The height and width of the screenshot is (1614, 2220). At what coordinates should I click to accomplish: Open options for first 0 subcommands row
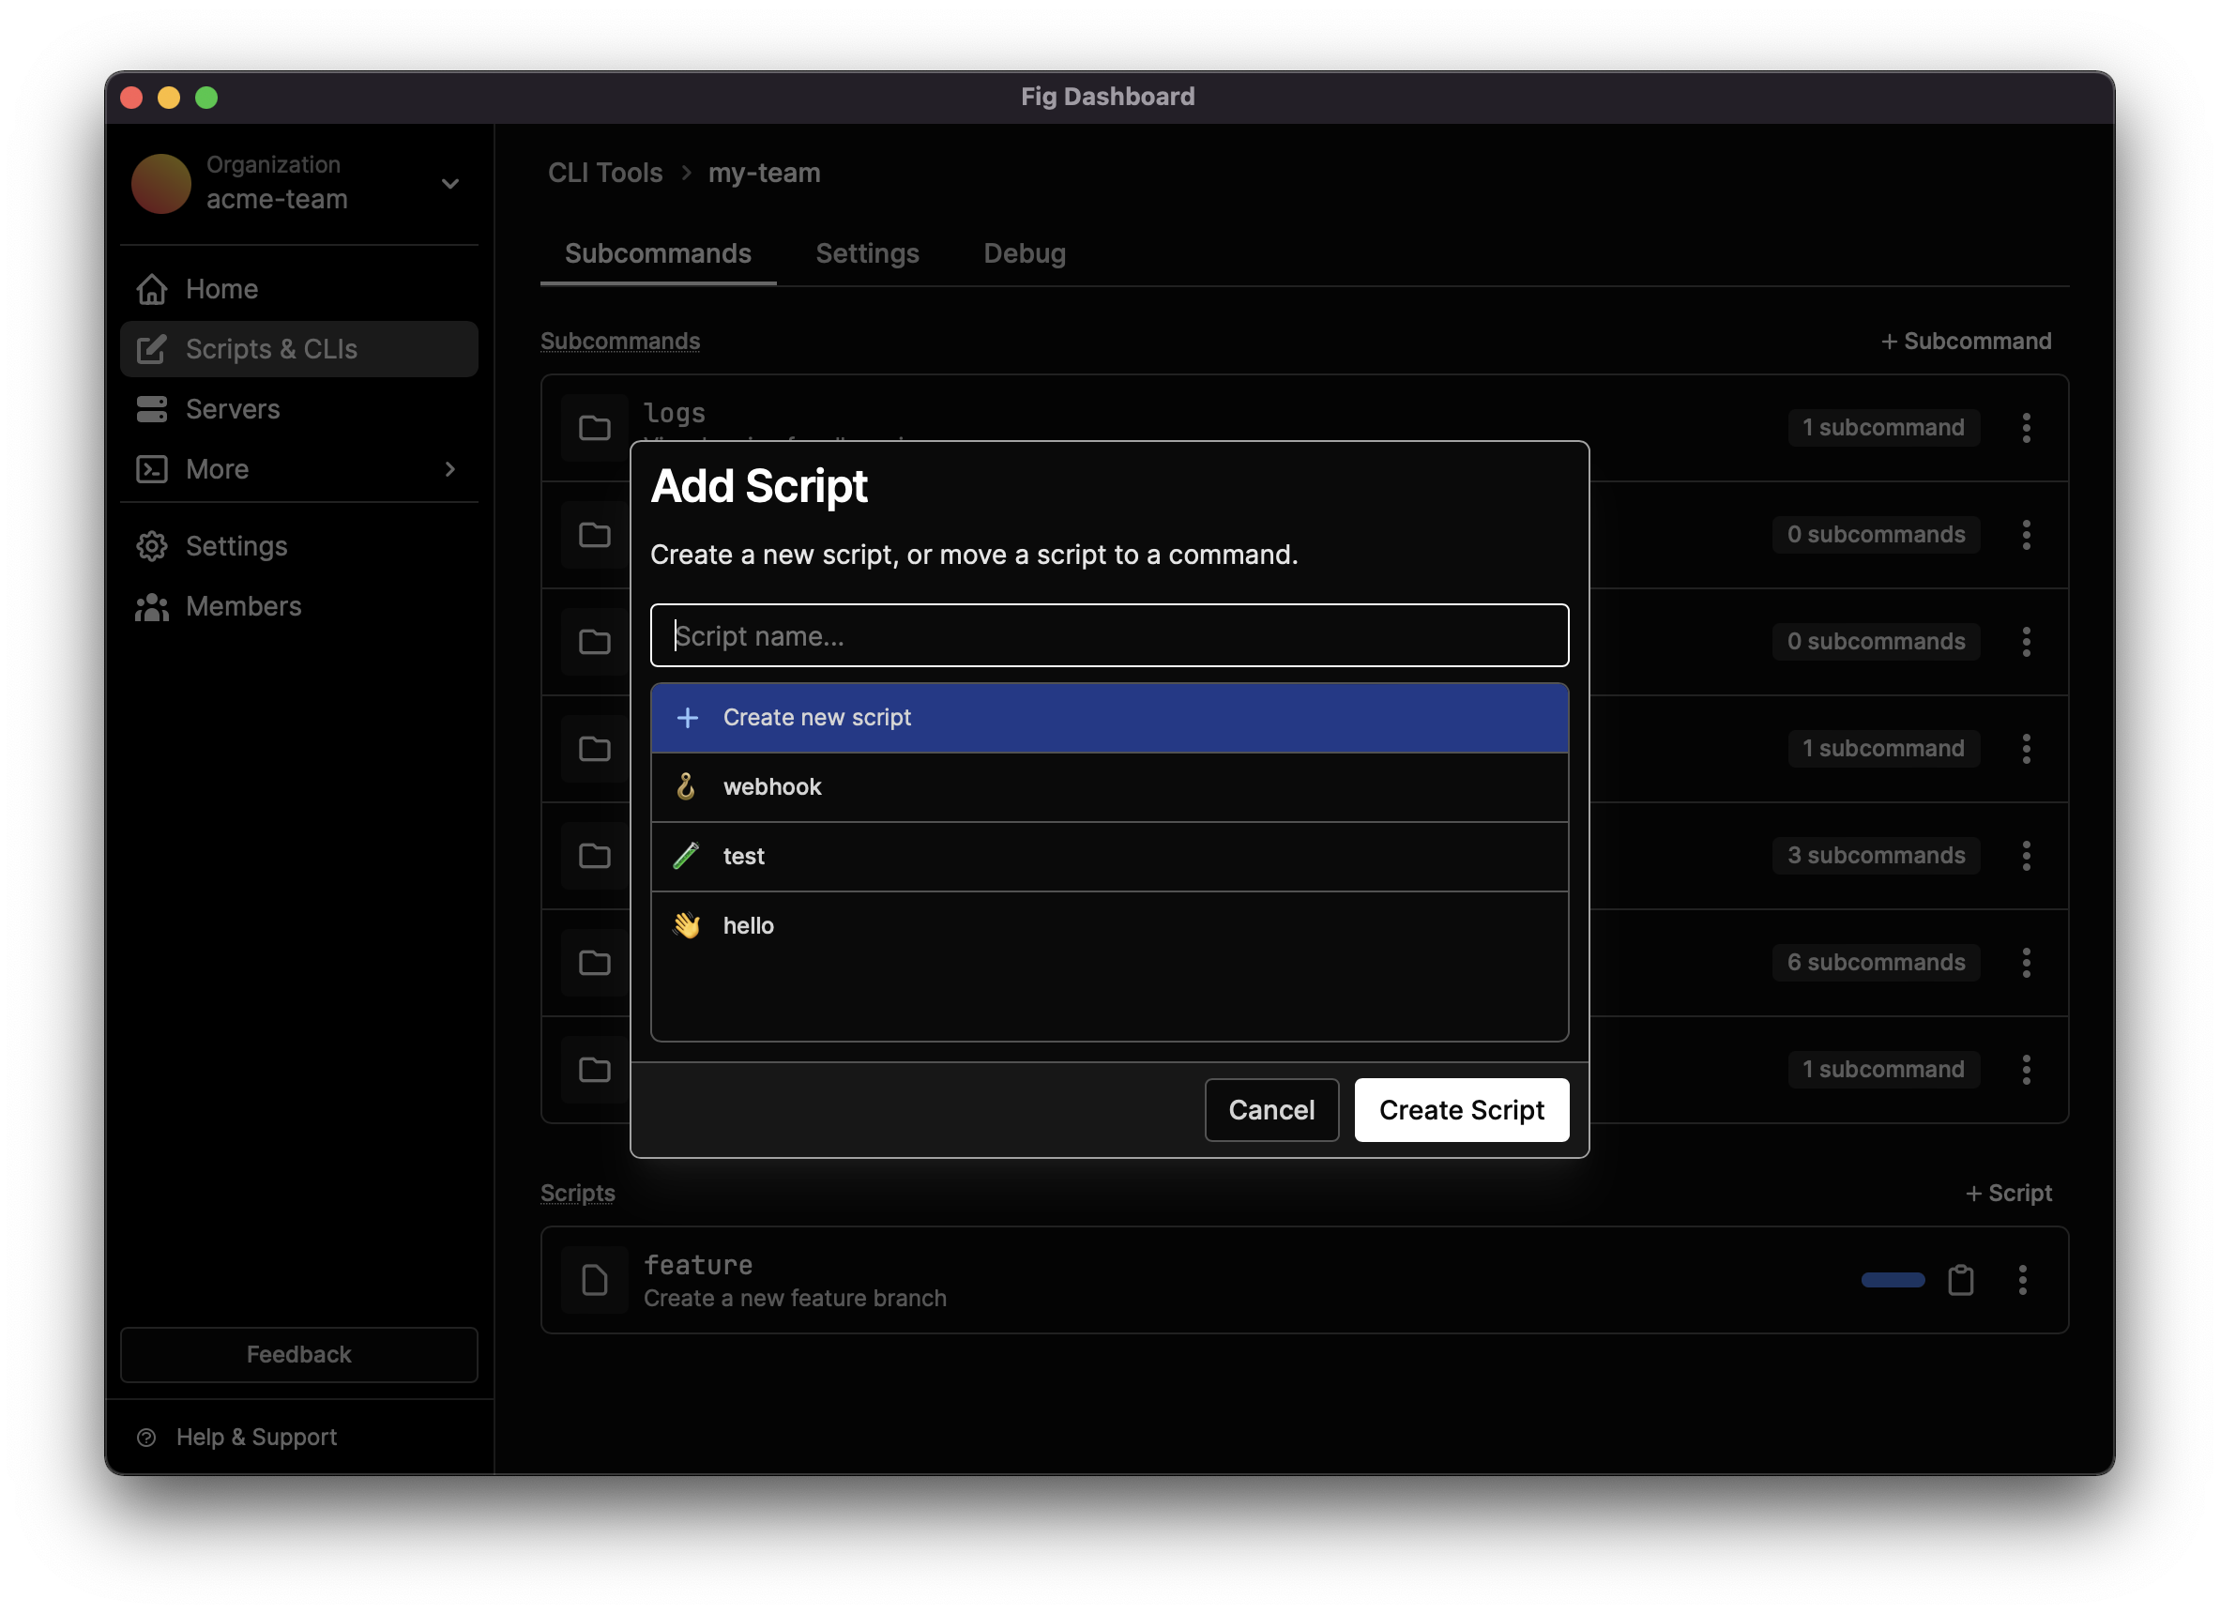click(x=2026, y=535)
